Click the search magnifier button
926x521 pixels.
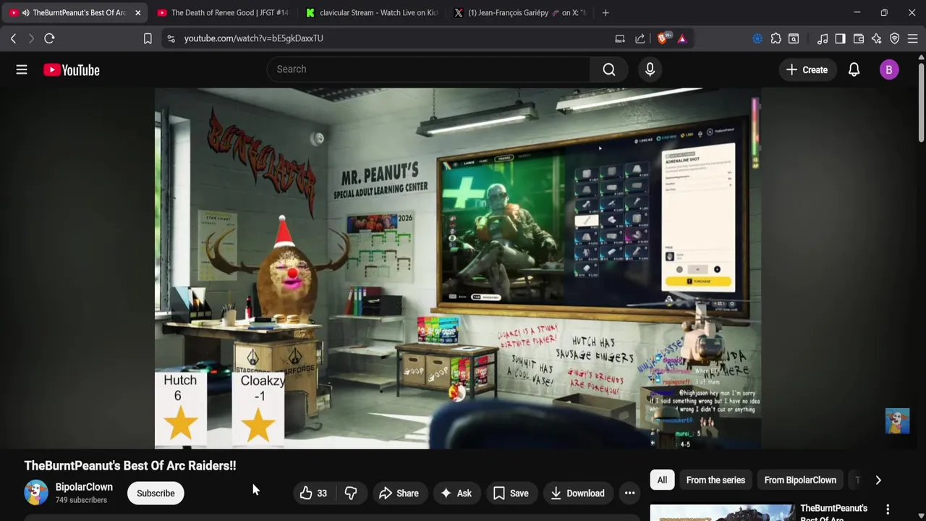coord(609,69)
